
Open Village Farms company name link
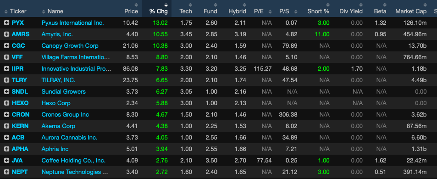coord(76,57)
